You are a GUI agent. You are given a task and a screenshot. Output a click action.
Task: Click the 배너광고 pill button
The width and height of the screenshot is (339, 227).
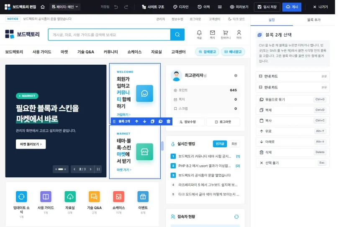pos(233,52)
